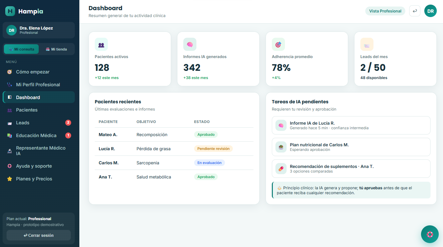
Task: Select patient Mateo A. in the table
Action: [x=108, y=134]
